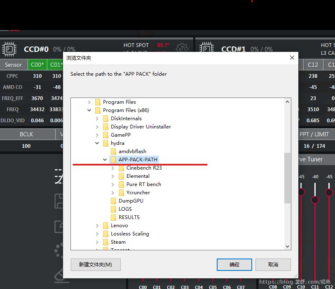
Task: Click the amdvbflash folder icon
Action: pyautogui.click(x=113, y=151)
